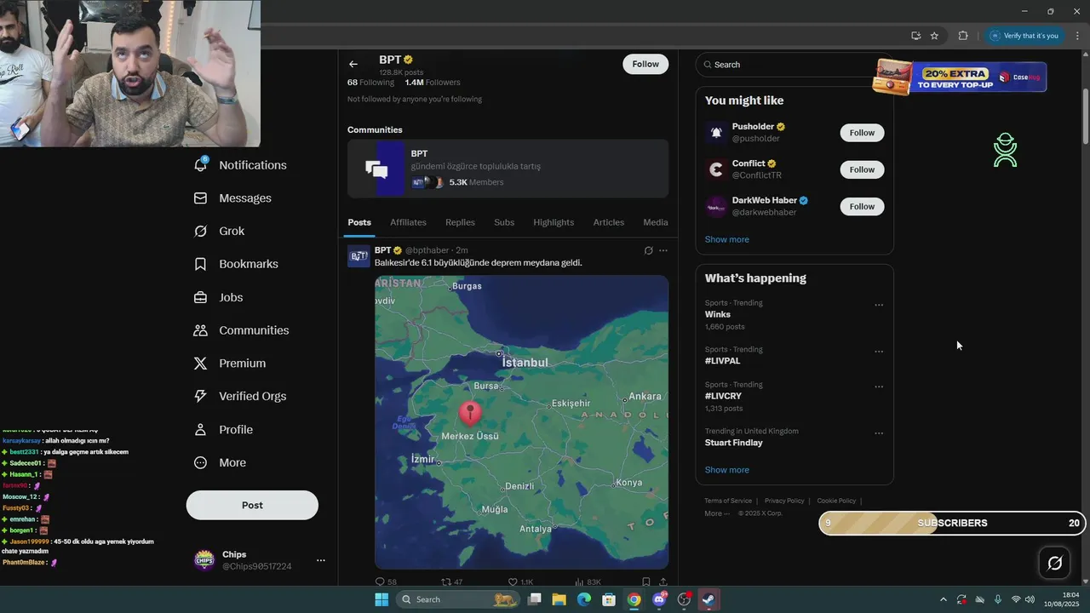Open the 68 Following list
This screenshot has width=1090, height=613.
(x=370, y=83)
